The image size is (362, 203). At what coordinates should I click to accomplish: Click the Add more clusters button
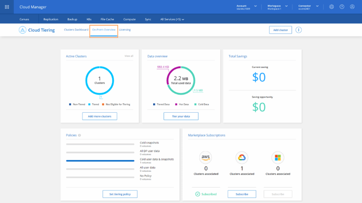99,116
